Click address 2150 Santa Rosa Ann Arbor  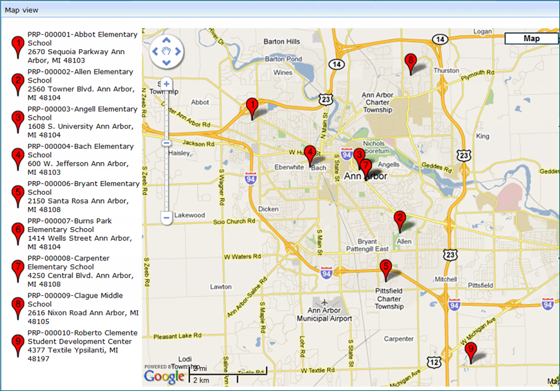coord(78,205)
